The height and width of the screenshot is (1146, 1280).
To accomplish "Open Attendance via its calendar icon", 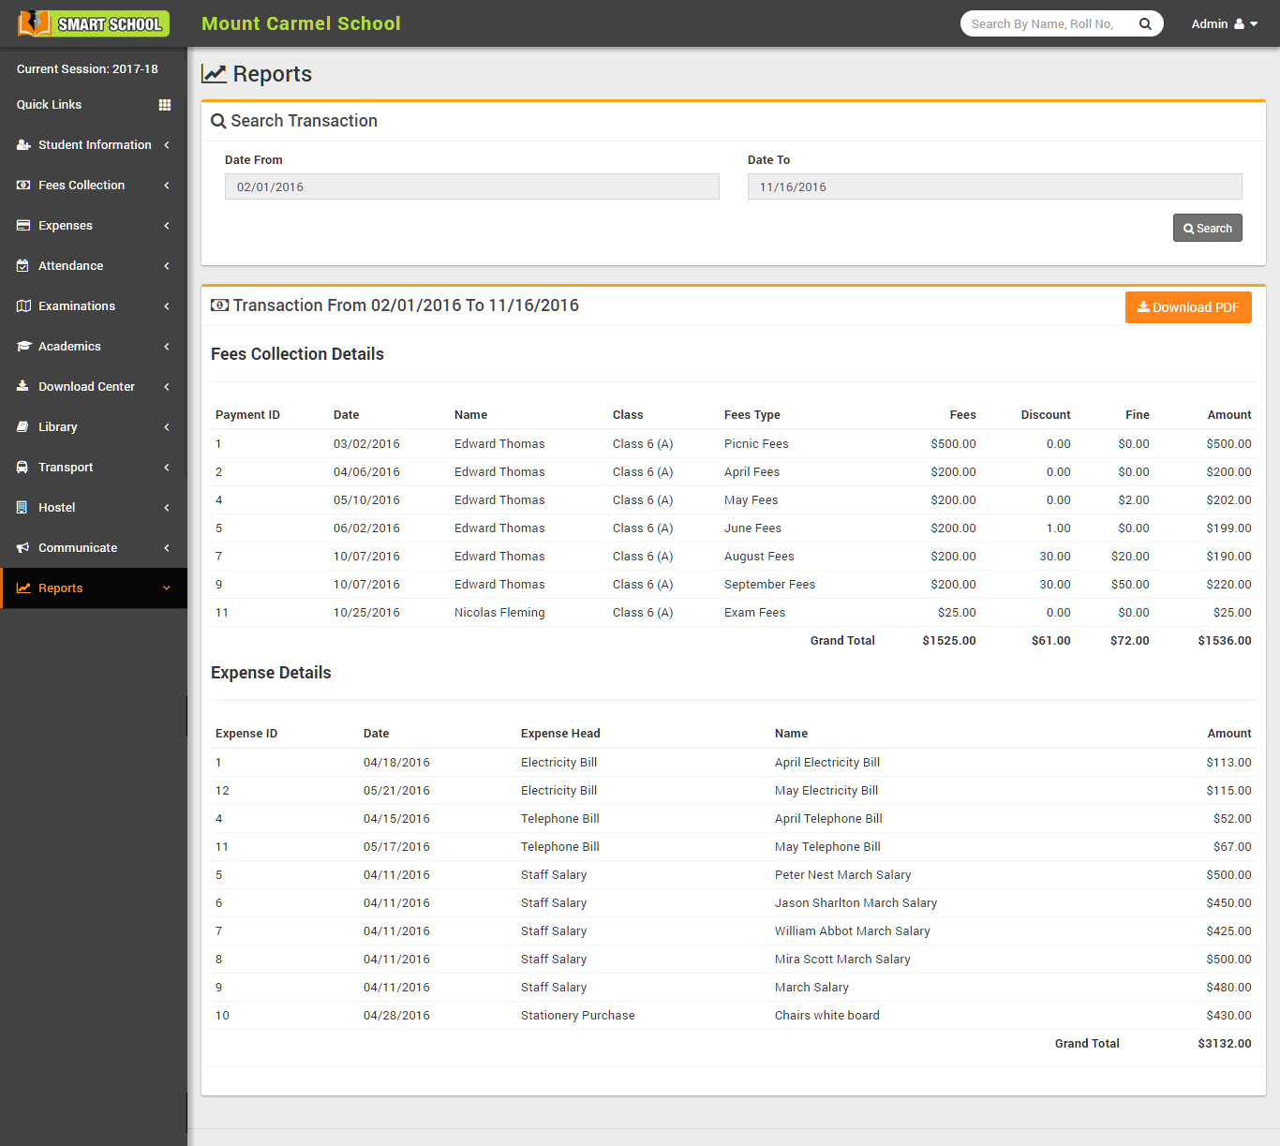I will pos(22,265).
